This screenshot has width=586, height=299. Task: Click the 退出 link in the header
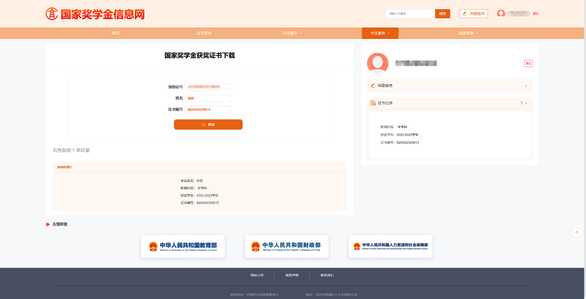pos(536,14)
